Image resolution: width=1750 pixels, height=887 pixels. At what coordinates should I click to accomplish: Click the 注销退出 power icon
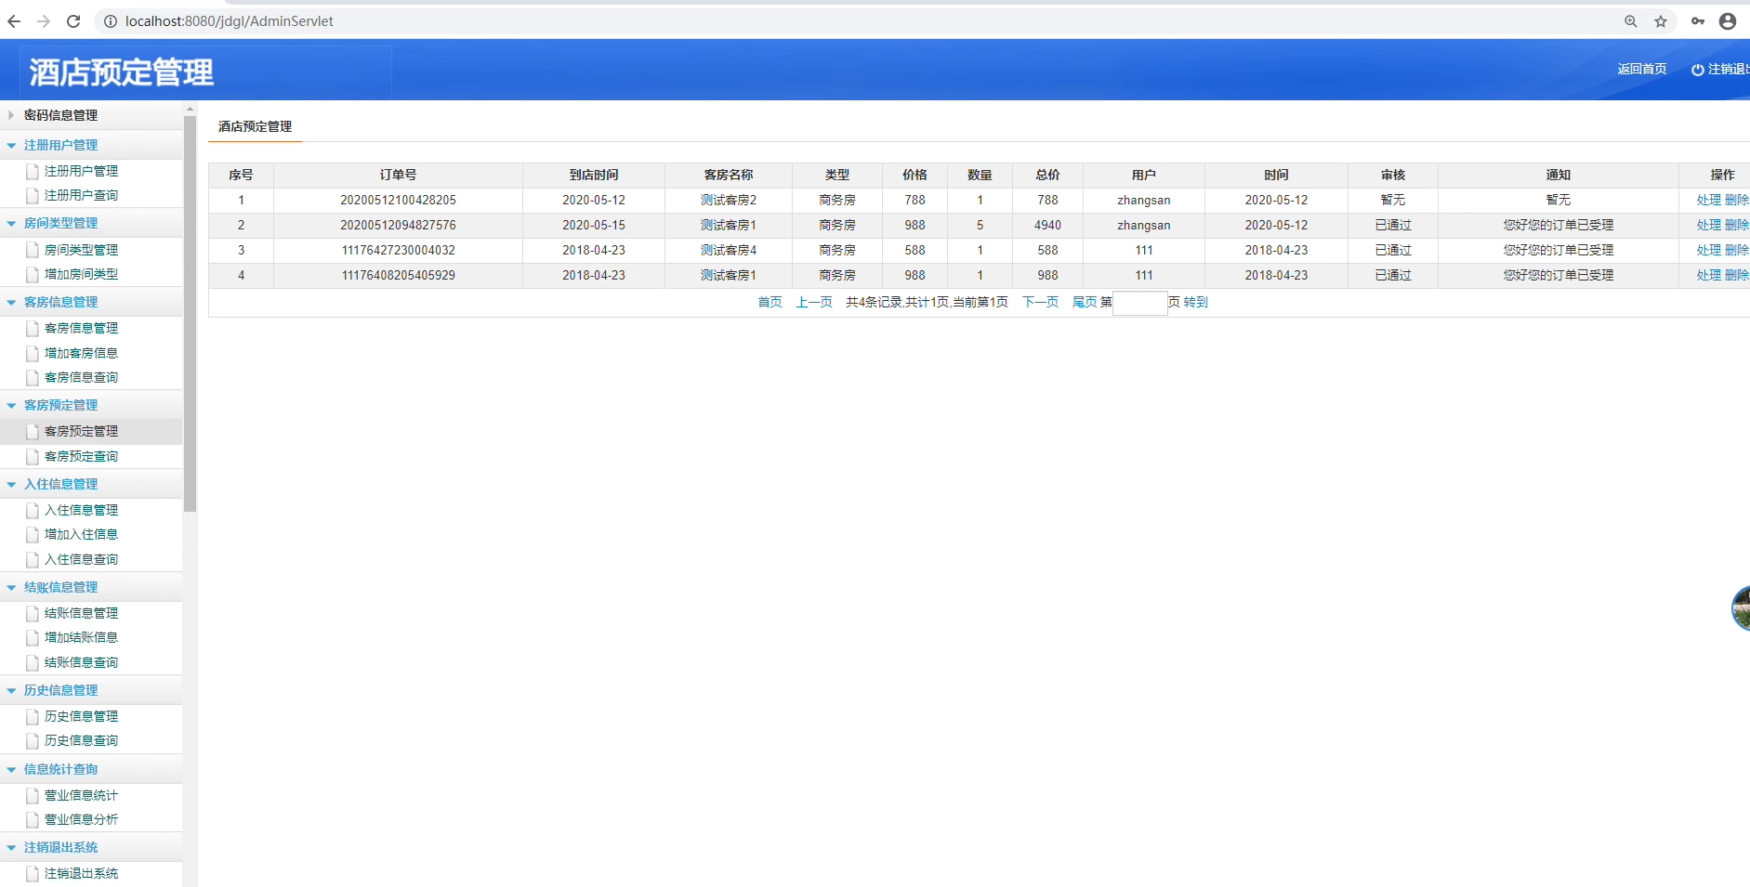point(1697,70)
